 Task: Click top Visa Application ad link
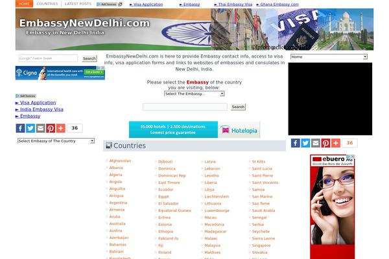(x=146, y=5)
